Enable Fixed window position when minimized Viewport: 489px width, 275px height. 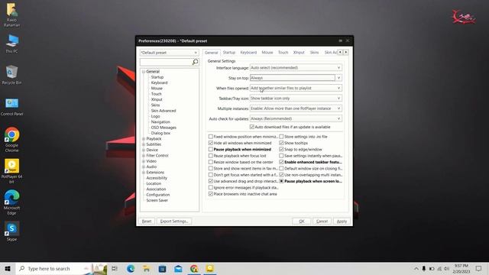211,137
